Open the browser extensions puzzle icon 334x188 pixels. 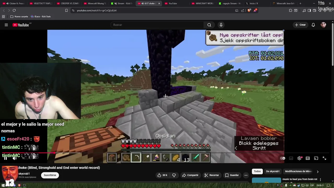coord(290,10)
